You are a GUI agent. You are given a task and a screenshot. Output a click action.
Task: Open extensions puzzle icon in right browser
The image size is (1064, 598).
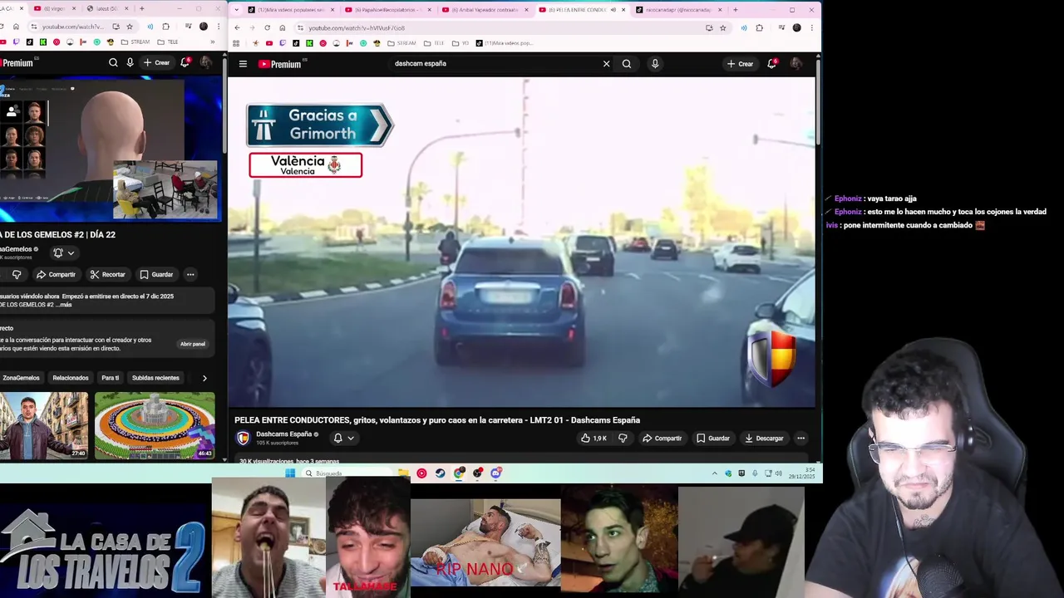[759, 27]
